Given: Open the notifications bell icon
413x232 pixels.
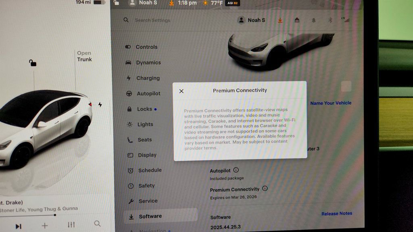Looking at the screenshot, I should pyautogui.click(x=313, y=19).
